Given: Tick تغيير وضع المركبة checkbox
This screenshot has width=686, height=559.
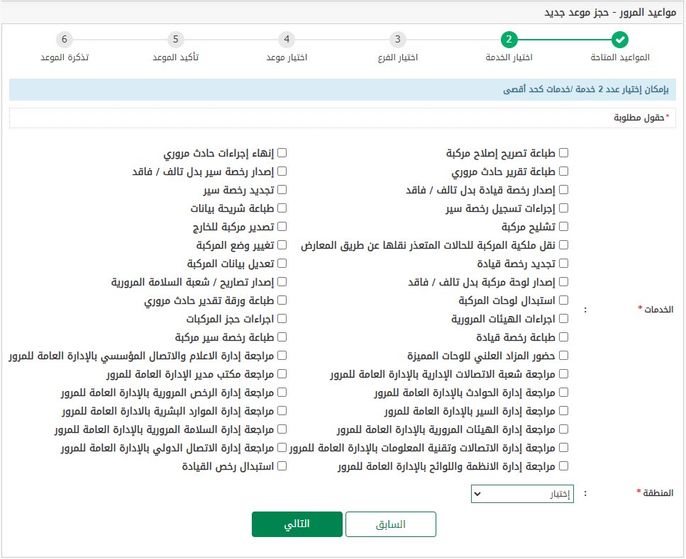Looking at the screenshot, I should tap(282, 244).
